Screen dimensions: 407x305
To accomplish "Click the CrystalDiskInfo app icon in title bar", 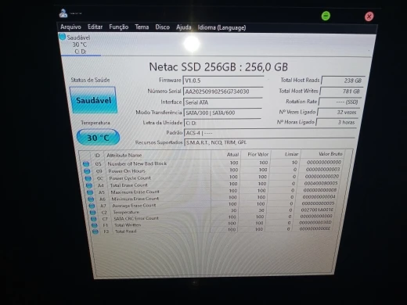I will (63, 13).
